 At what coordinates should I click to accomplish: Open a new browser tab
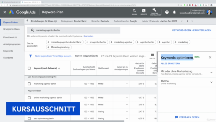pyautogui.click(x=43, y=2)
